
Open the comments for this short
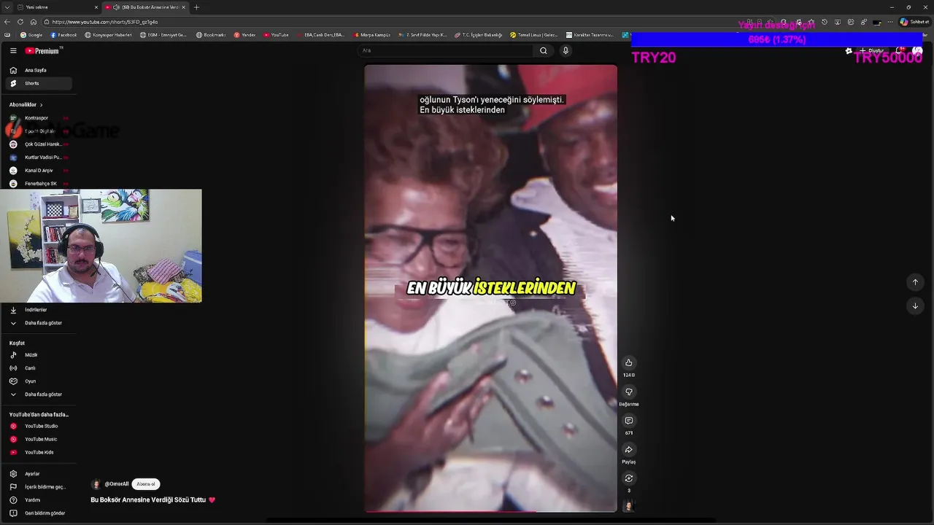pyautogui.click(x=628, y=421)
